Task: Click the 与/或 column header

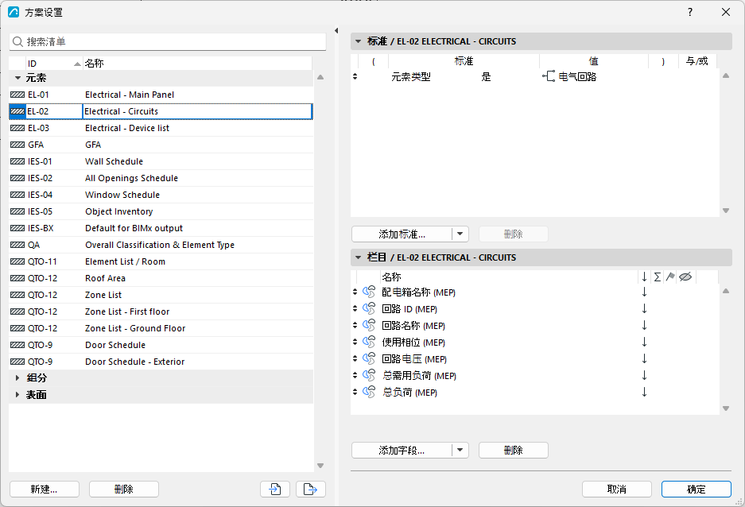Action: click(697, 61)
